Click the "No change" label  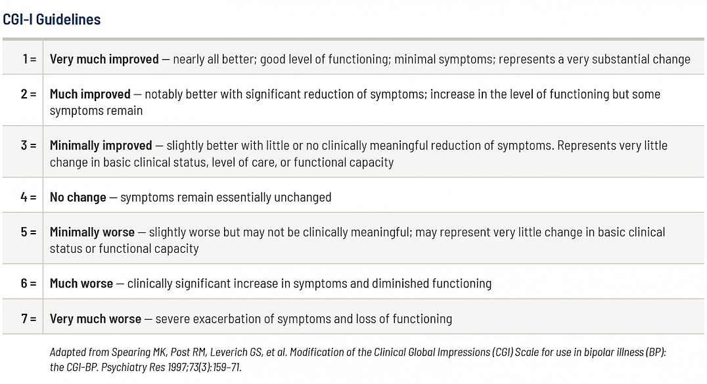(78, 197)
